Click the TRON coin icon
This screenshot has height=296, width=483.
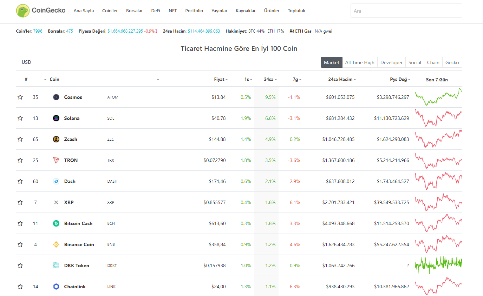[56, 160]
